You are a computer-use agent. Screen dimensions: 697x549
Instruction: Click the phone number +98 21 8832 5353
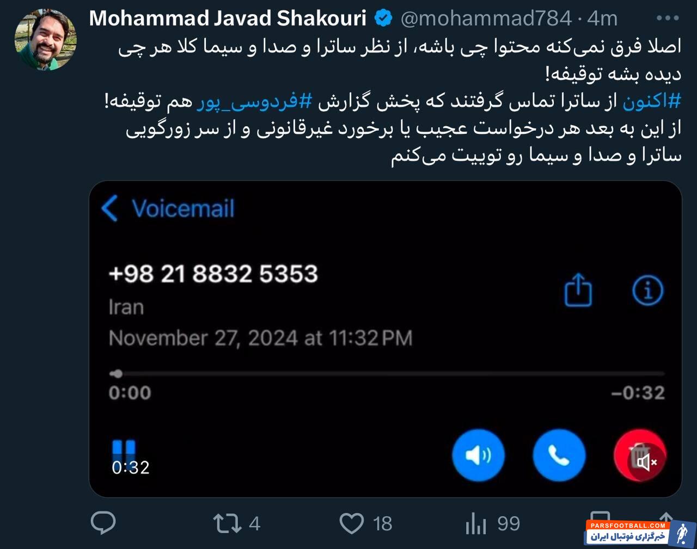click(213, 274)
